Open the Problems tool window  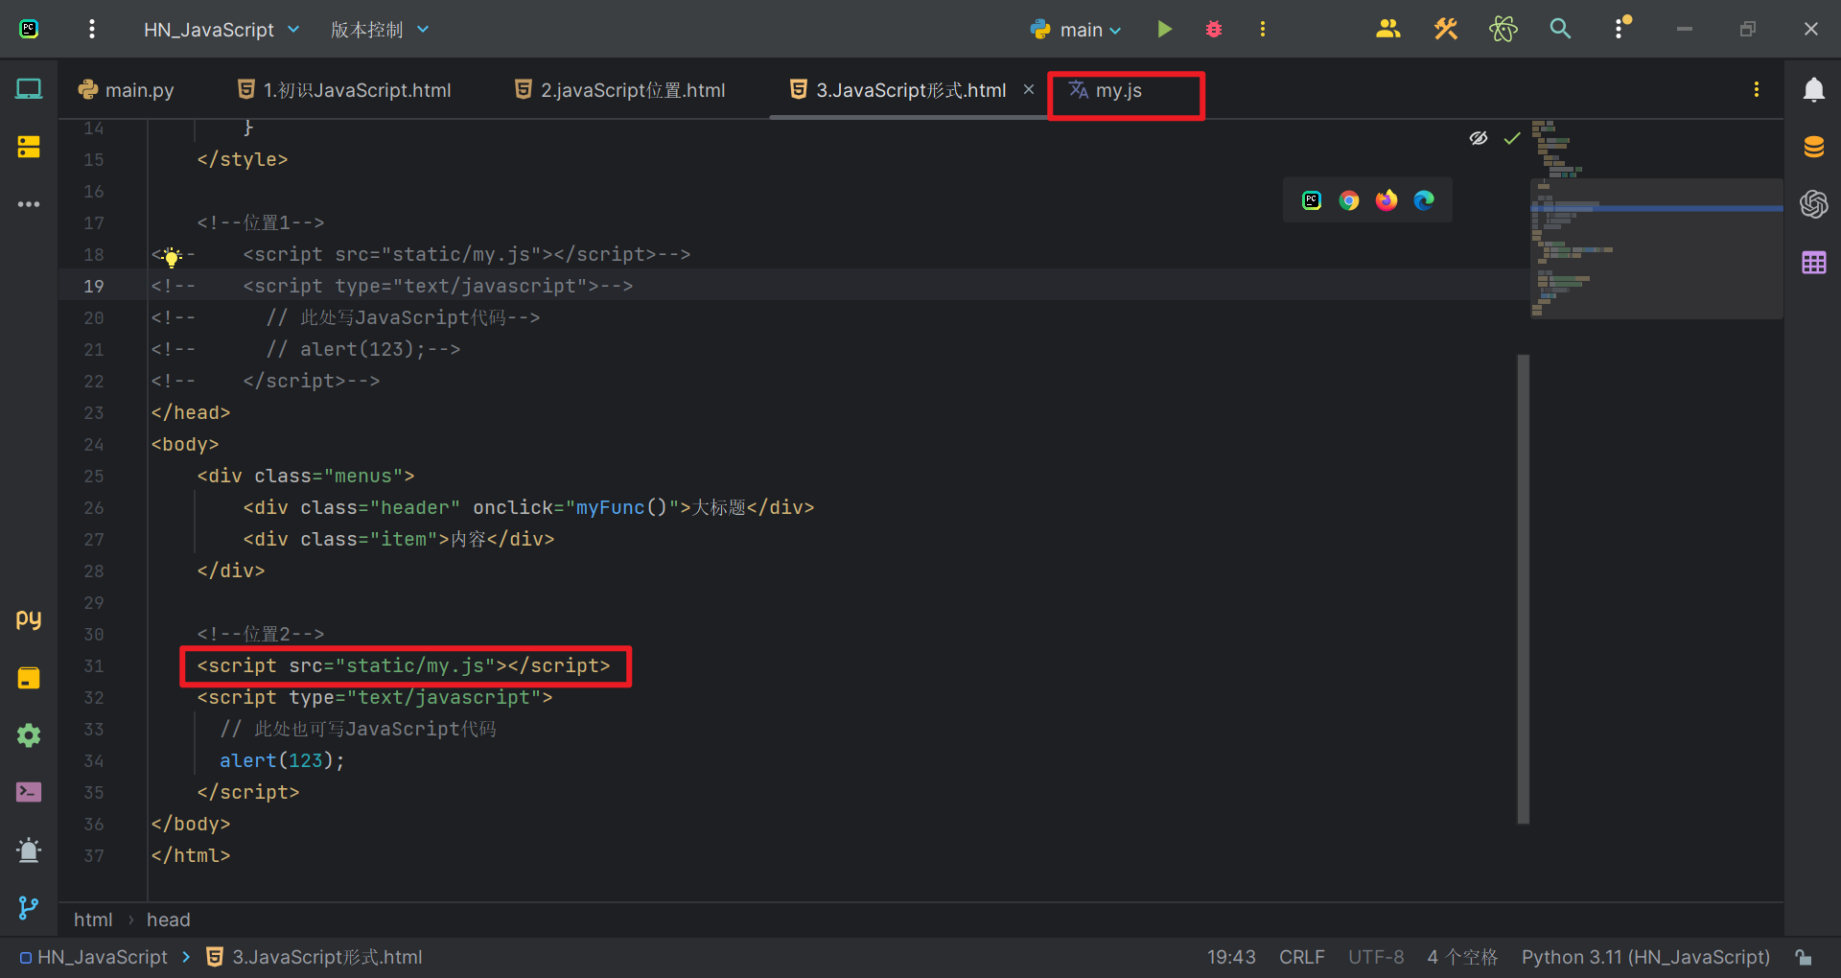point(29,850)
